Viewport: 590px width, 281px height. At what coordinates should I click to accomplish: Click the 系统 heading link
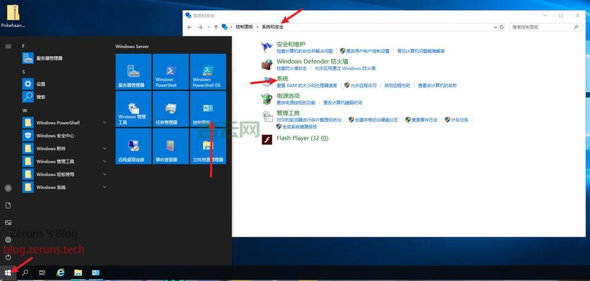[x=283, y=79]
